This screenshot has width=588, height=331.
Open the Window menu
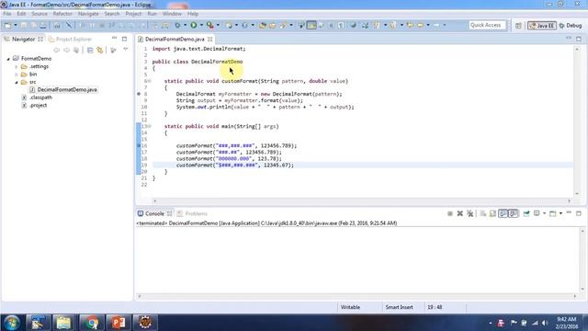click(x=172, y=14)
